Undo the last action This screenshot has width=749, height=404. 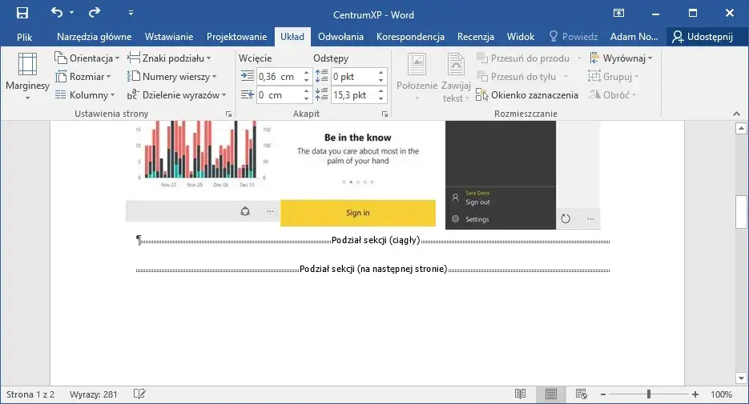[x=57, y=14]
